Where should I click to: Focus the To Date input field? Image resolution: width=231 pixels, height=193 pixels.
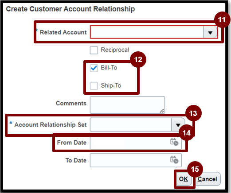[136, 160]
